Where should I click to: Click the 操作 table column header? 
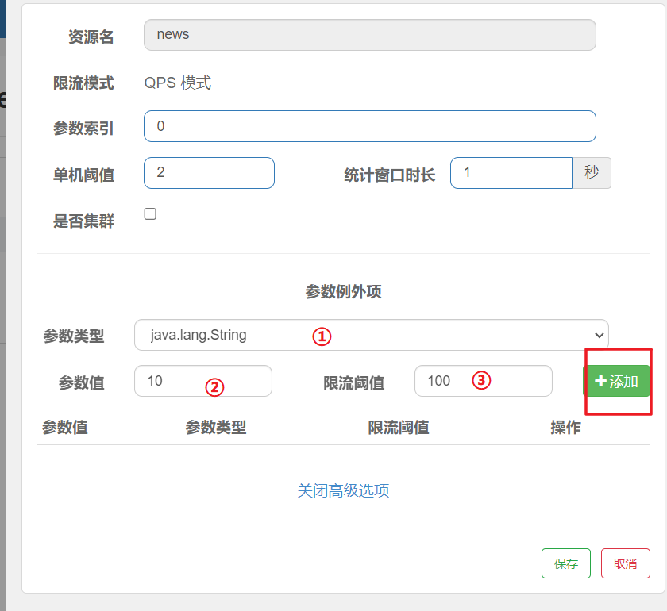pos(565,428)
